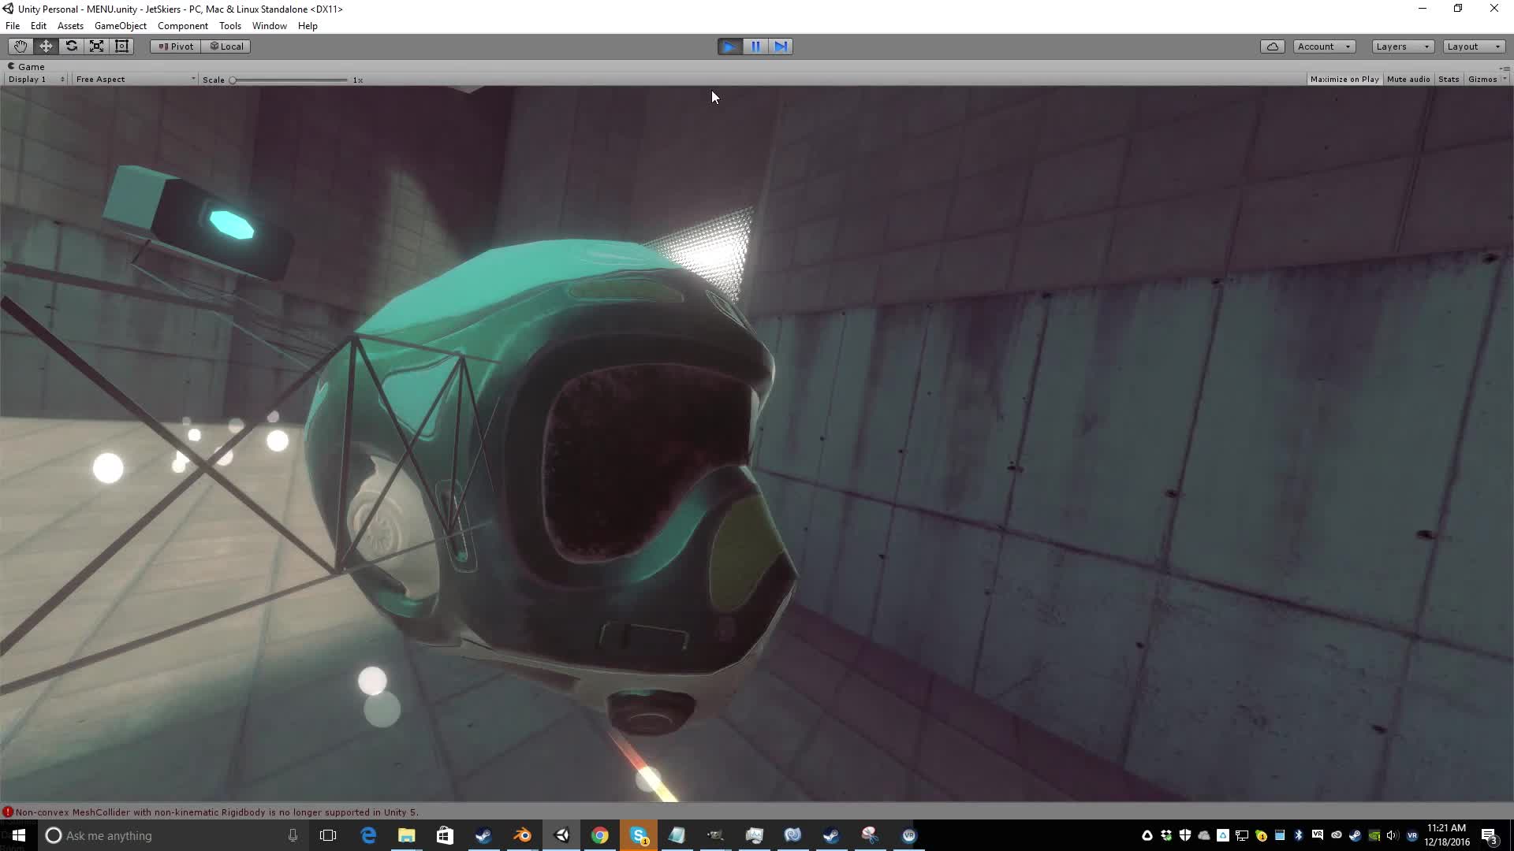Open Unity Cloud collaboration services
Image resolution: width=1514 pixels, height=851 pixels.
pyautogui.click(x=1273, y=46)
